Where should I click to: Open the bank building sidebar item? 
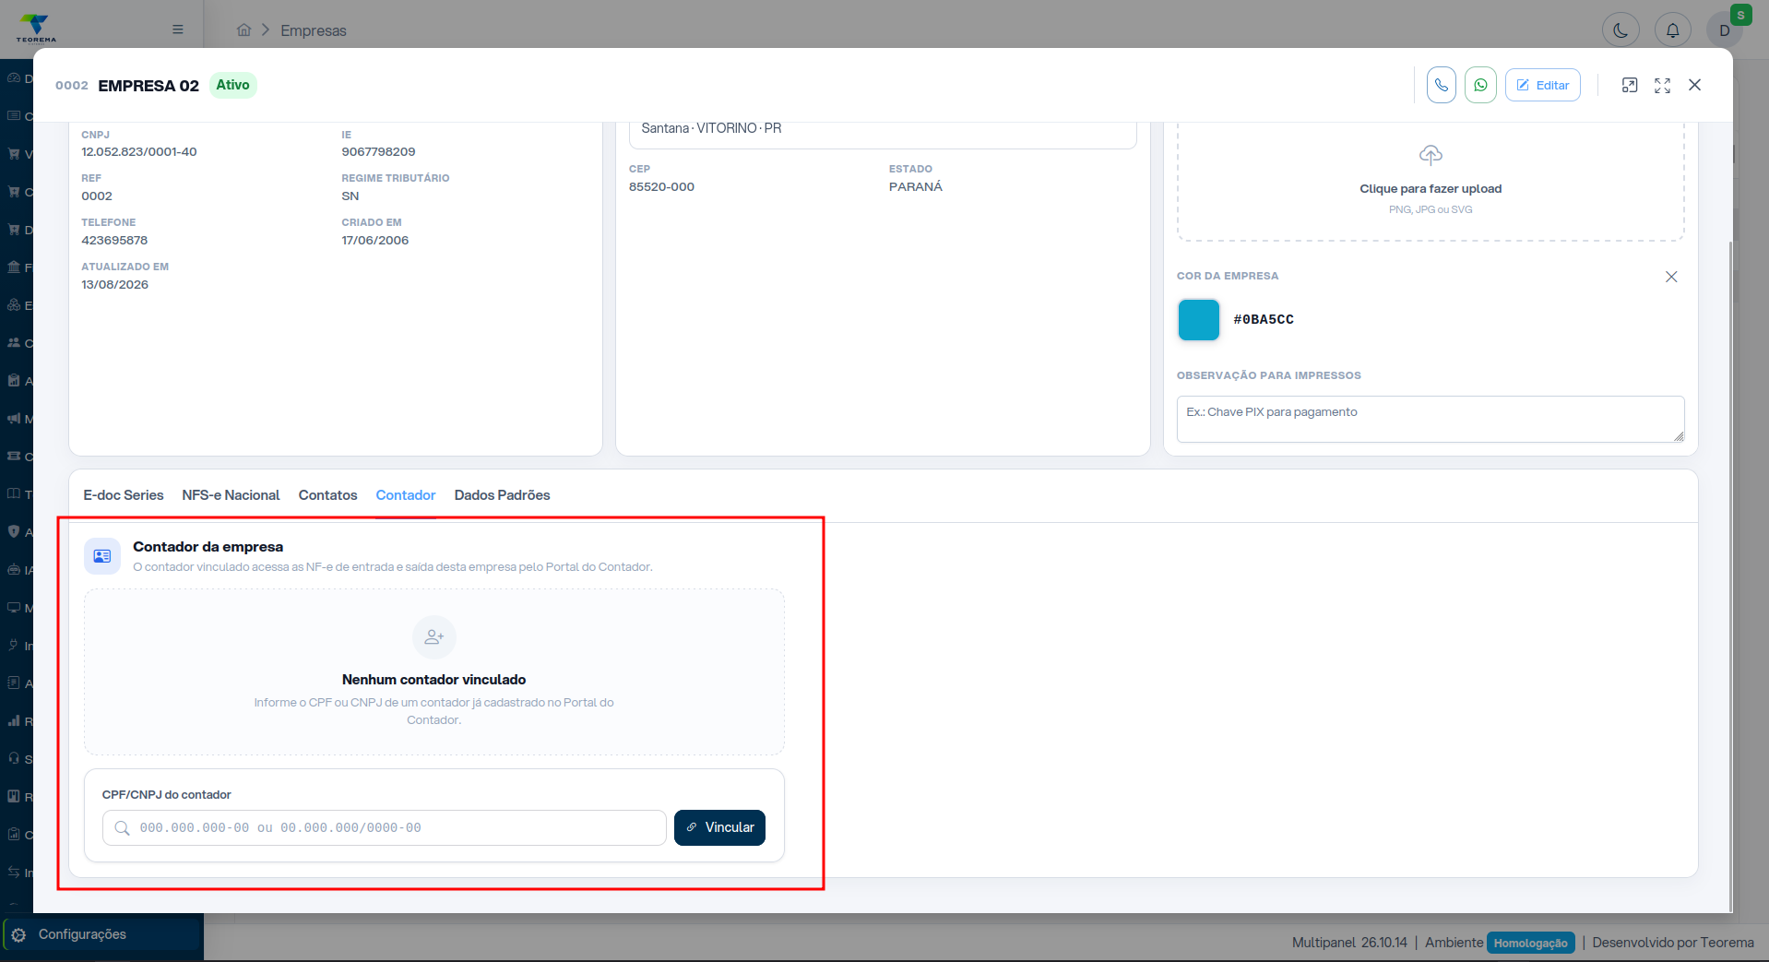[14, 267]
